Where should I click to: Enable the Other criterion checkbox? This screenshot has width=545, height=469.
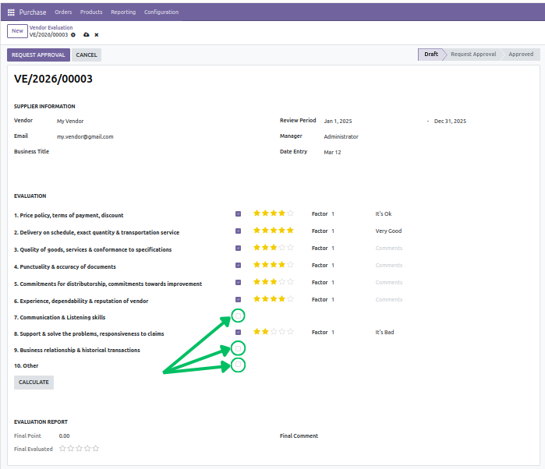[x=238, y=365]
